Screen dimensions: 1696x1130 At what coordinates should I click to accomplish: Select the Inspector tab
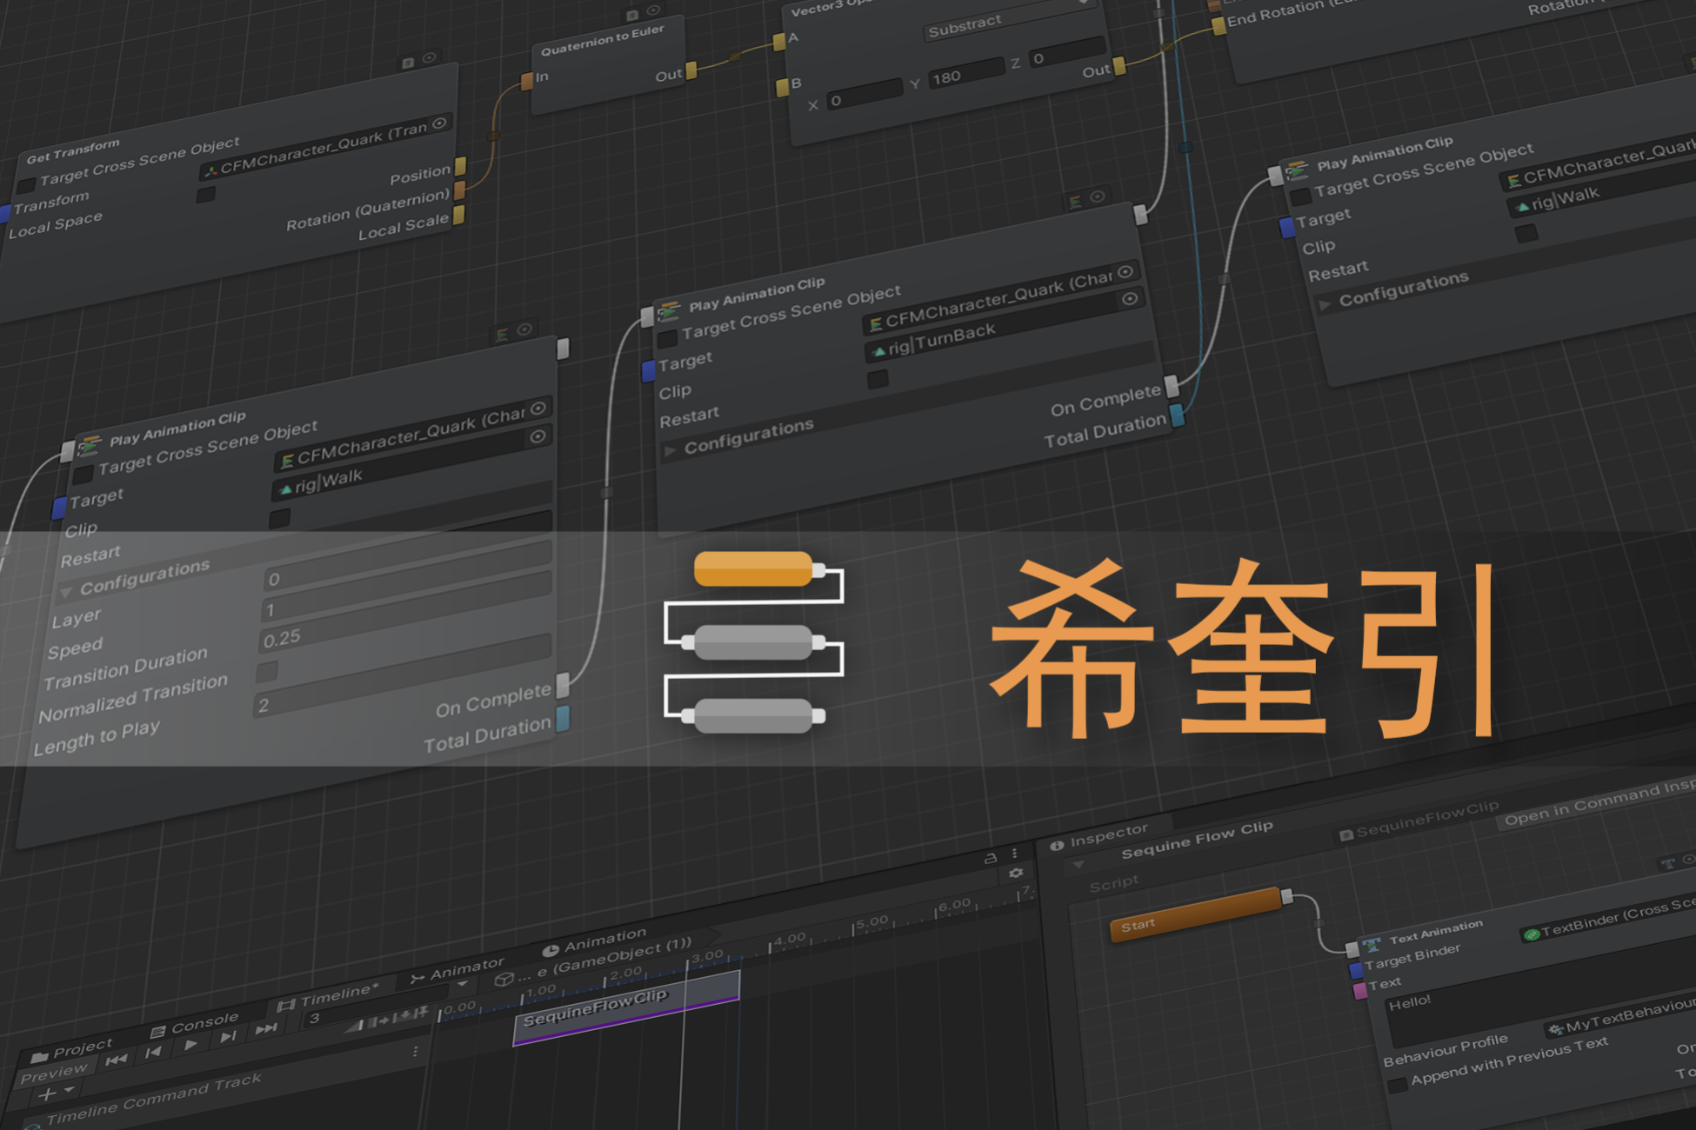point(1098,836)
